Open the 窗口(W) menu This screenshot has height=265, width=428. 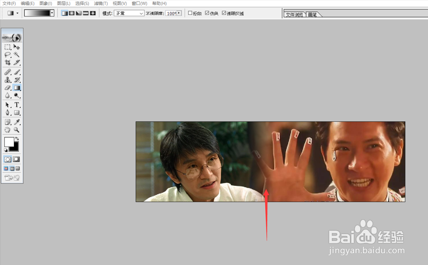coord(139,3)
